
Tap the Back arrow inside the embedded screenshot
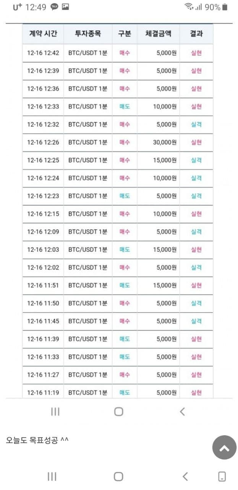click(x=182, y=412)
